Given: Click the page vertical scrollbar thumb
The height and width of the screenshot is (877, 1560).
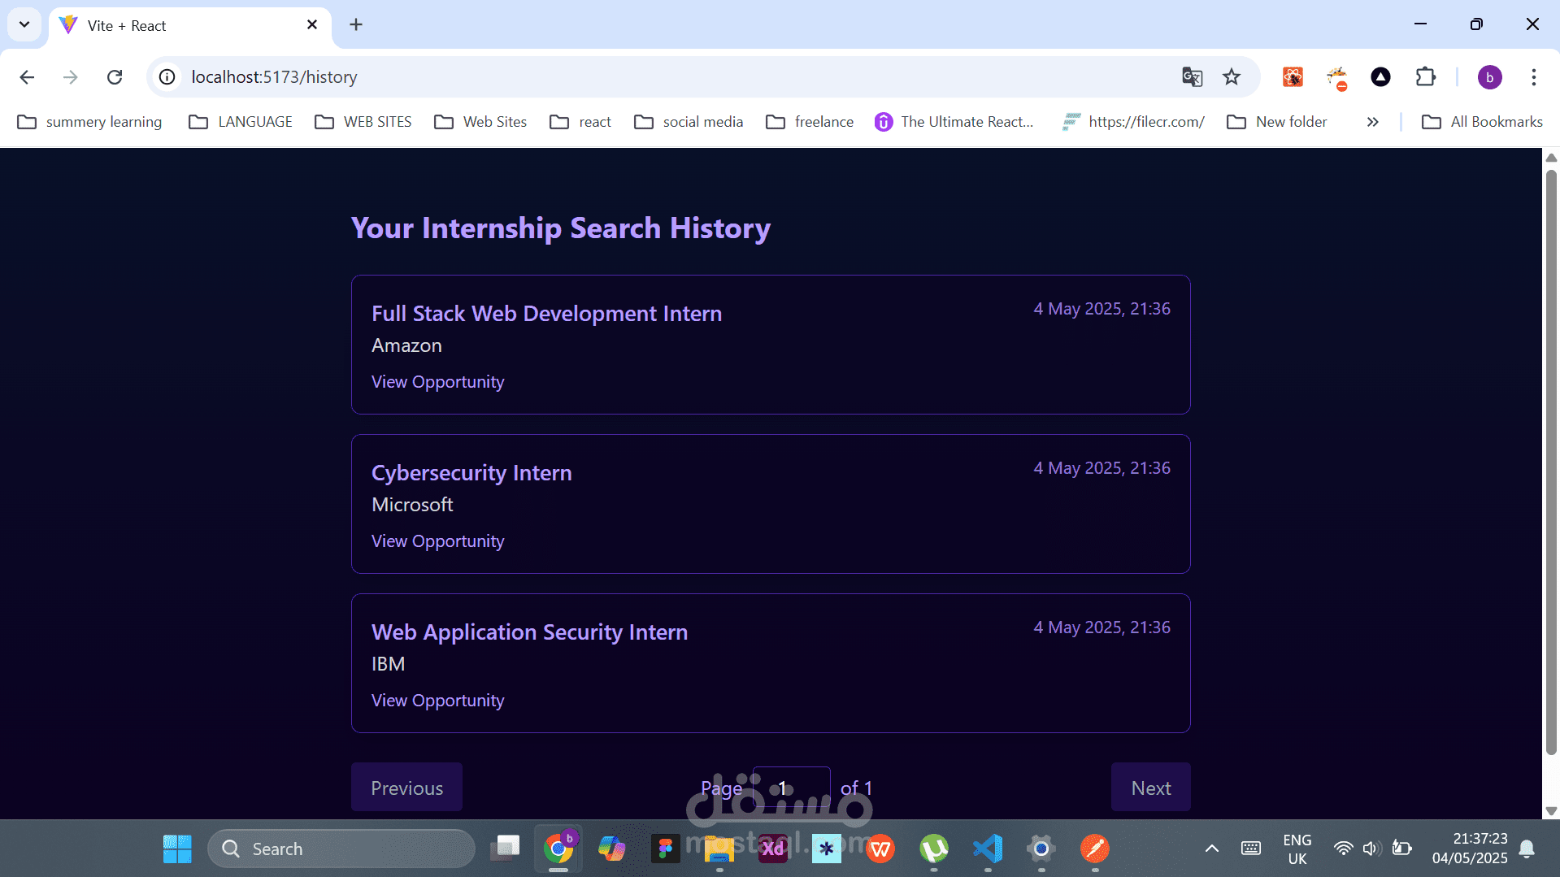Looking at the screenshot, I should point(1551,462).
